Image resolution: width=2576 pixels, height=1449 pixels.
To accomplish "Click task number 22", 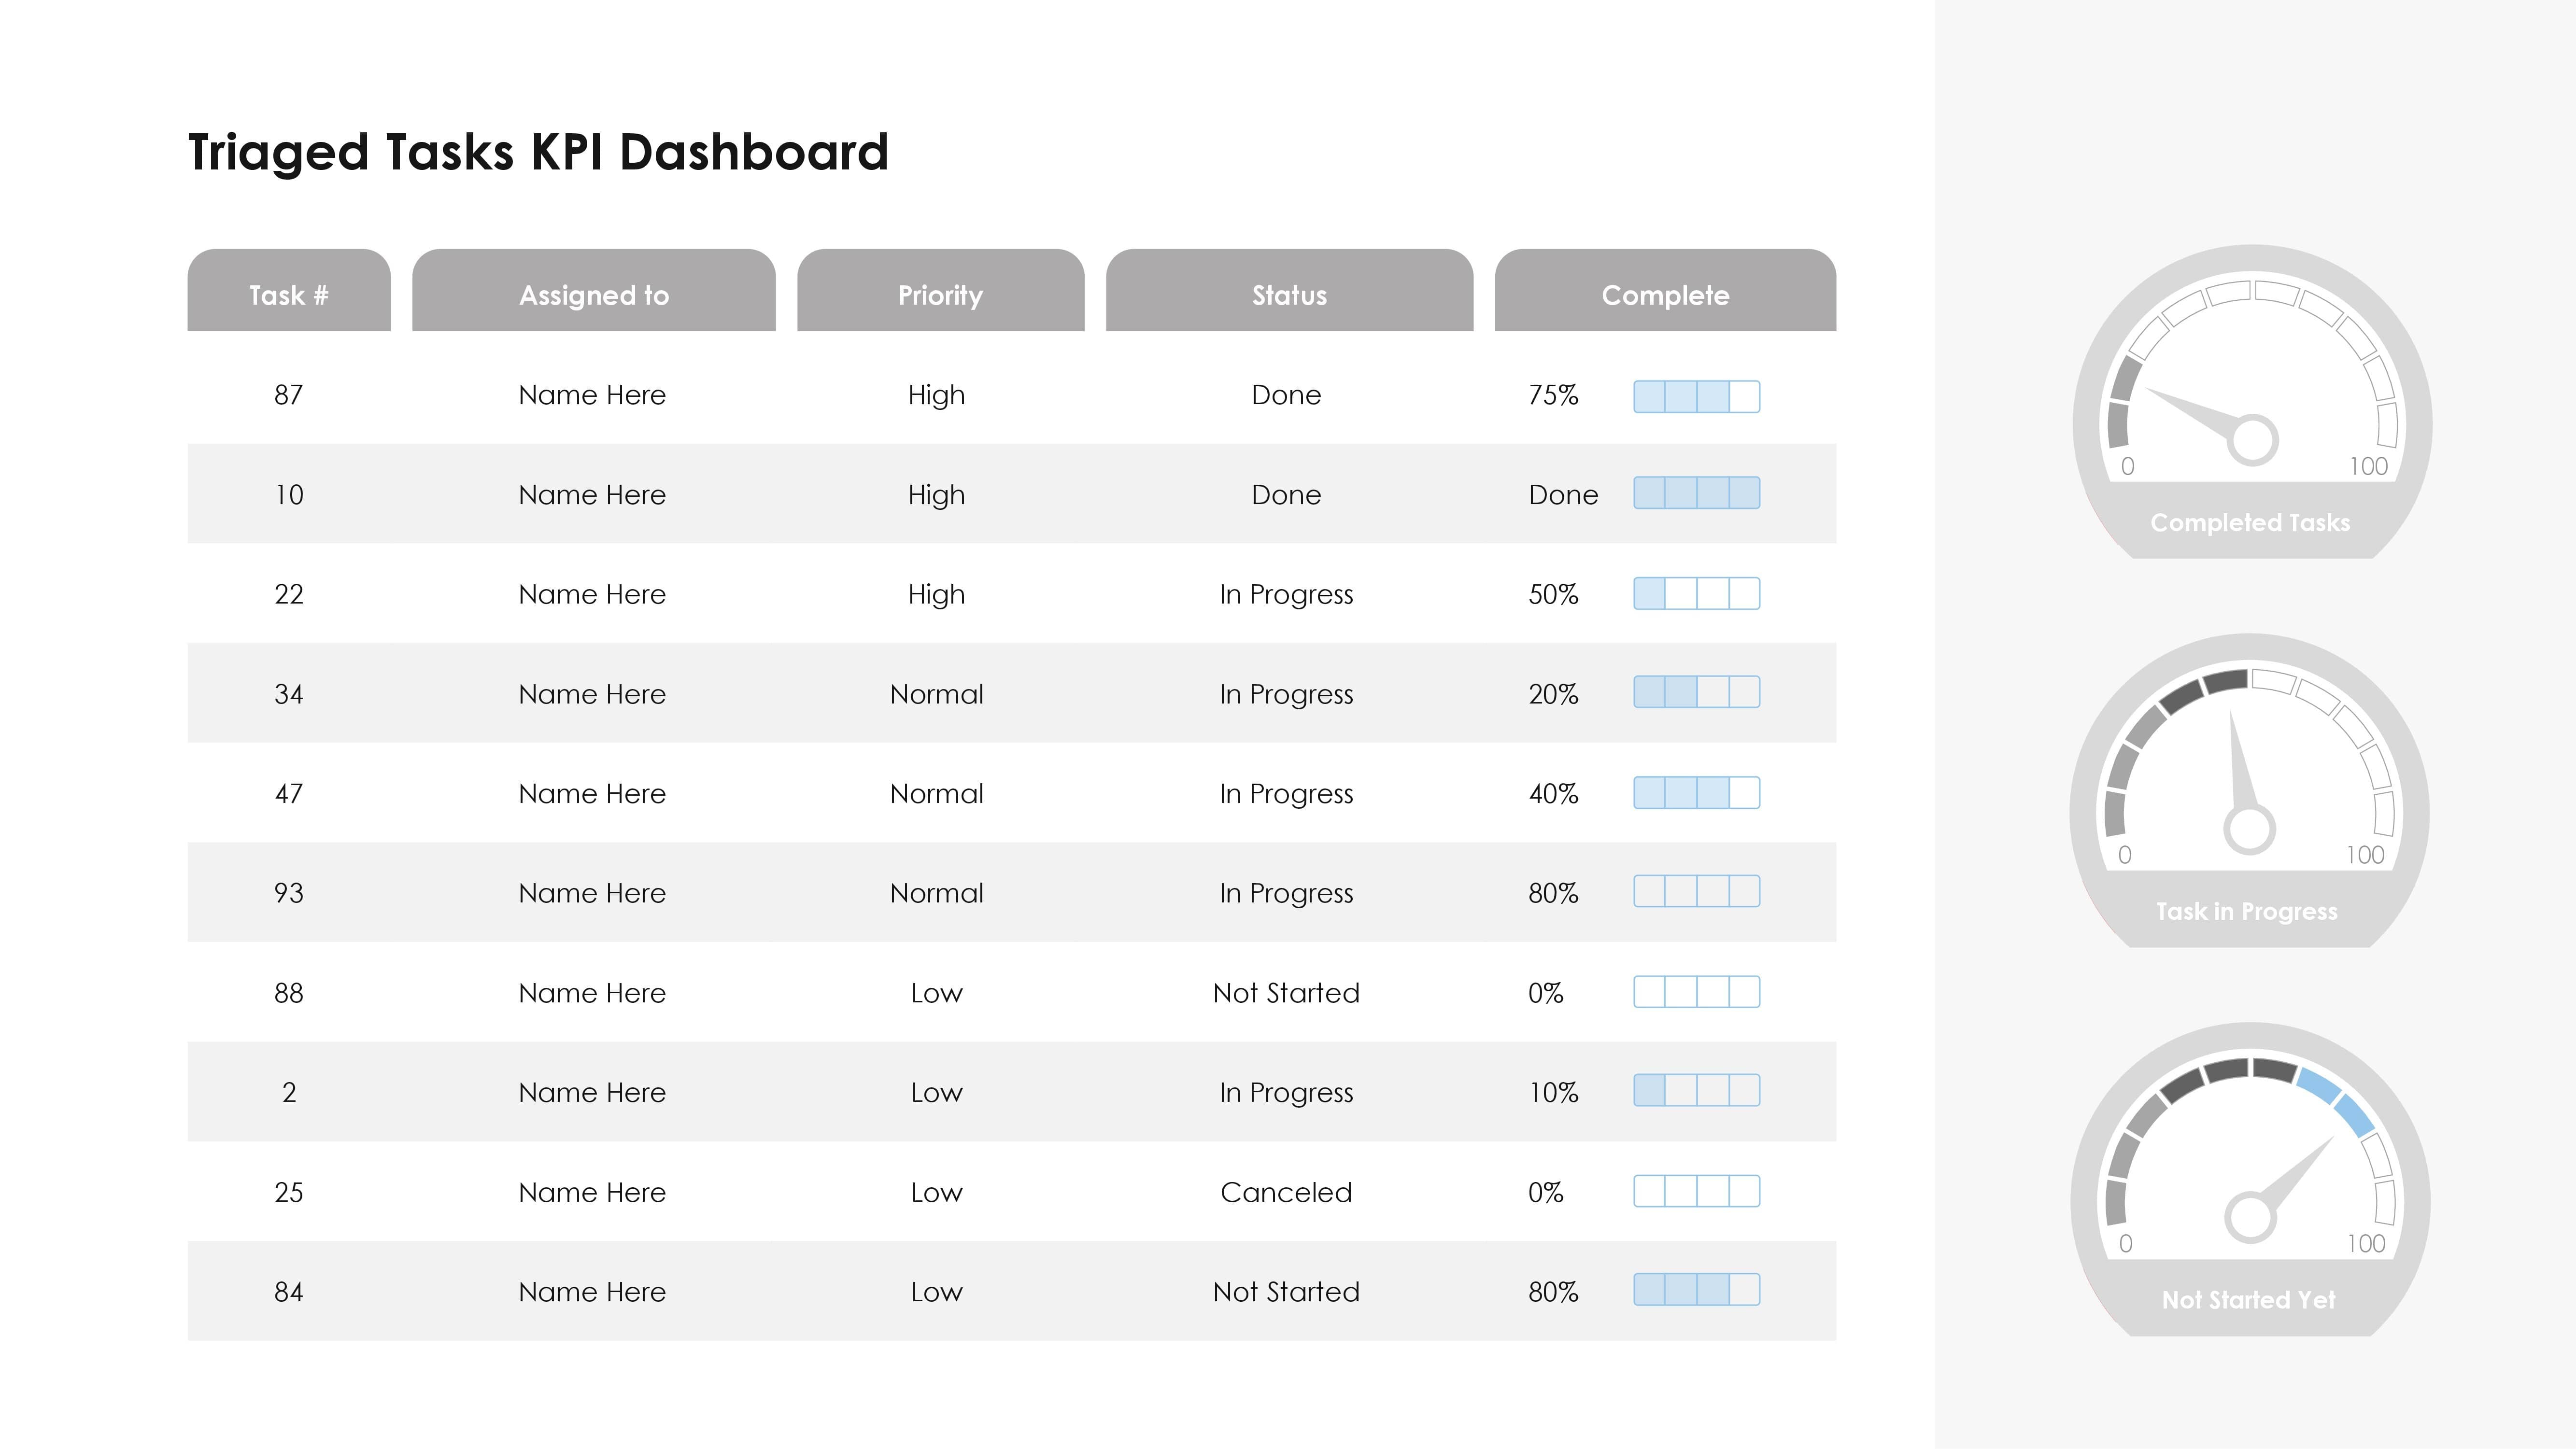I will [289, 594].
